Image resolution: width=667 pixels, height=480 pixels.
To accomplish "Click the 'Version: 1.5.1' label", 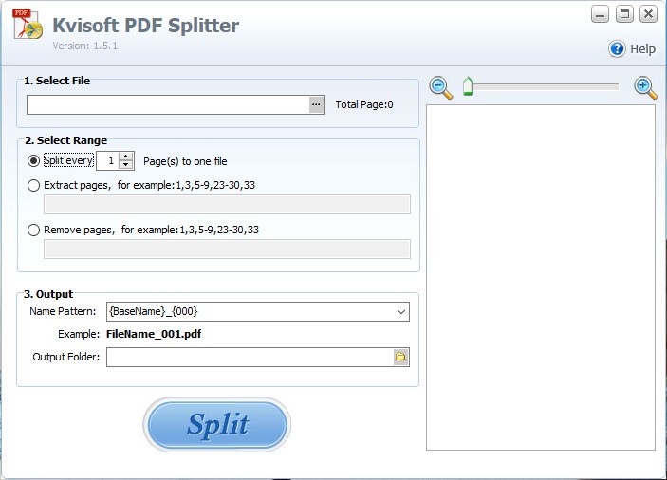I will [85, 46].
